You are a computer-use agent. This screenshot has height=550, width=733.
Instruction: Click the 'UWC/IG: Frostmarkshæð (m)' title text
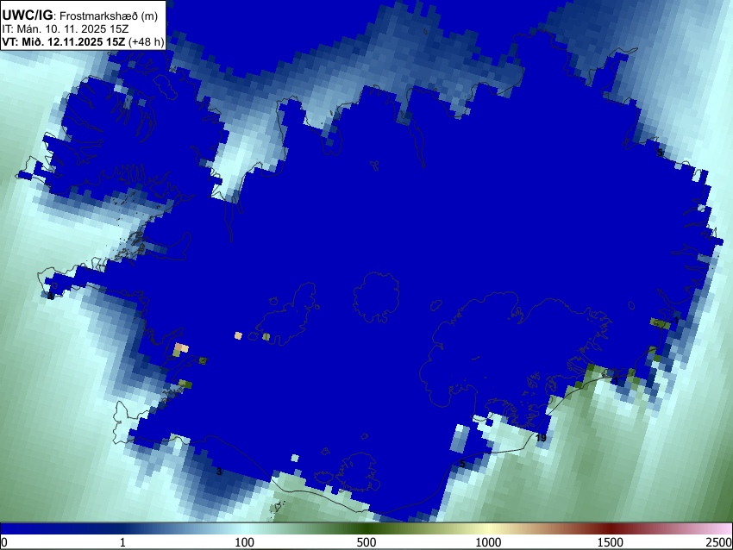coord(80,16)
